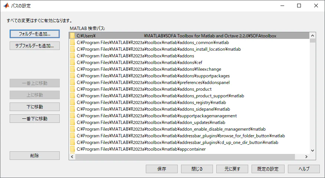
Task: Save the path using 保存 button
Action: tap(162, 169)
